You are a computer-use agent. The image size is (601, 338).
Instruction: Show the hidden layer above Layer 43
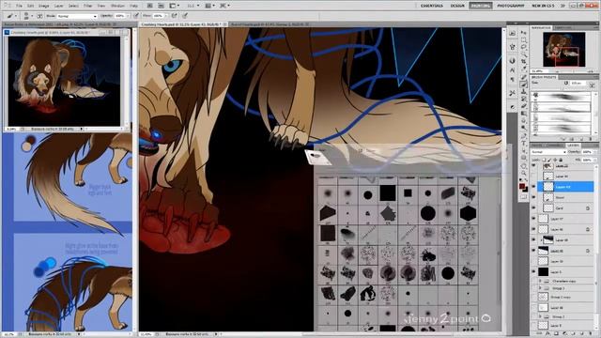coord(533,176)
